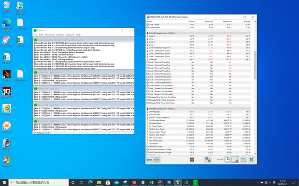The width and height of the screenshot is (299, 186).
Task: Select the 3DMark desktop shortcut
Action: click(x=7, y=75)
